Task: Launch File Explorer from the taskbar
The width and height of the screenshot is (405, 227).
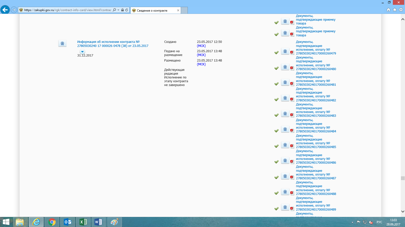Action: coord(20,222)
